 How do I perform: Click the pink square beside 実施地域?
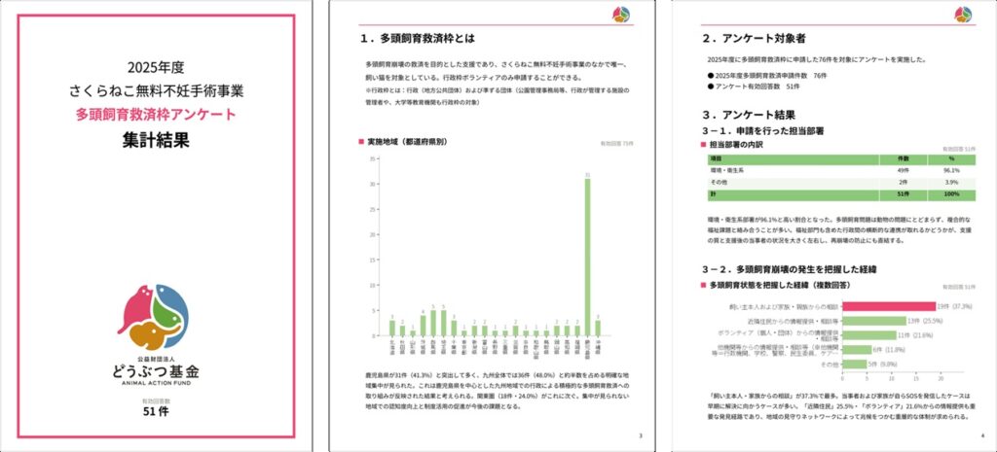(x=362, y=142)
